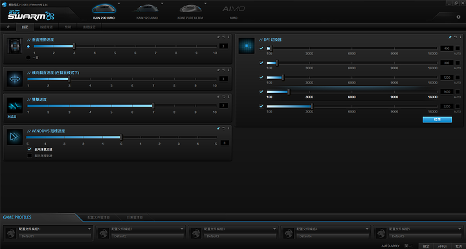
Task: Unpin the DPI switcher panel
Action: [x=450, y=37]
